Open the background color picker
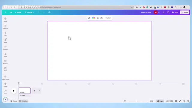 point(93,18)
